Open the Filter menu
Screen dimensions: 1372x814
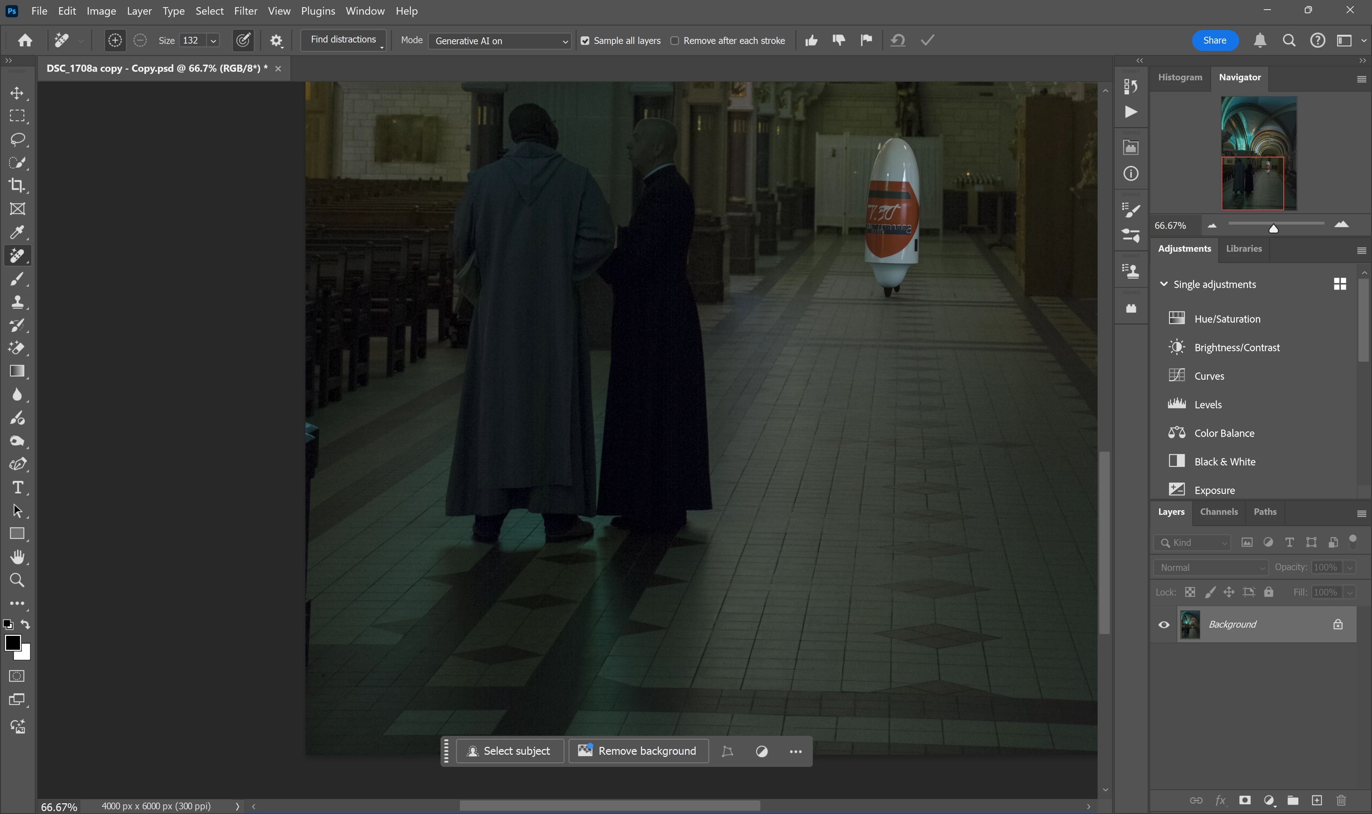click(245, 11)
